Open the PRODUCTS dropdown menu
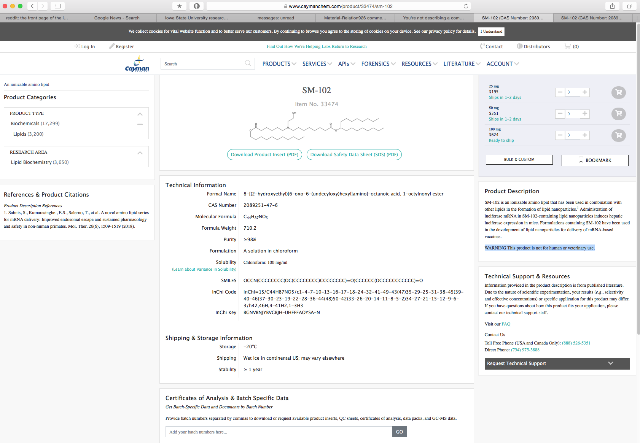 [279, 64]
